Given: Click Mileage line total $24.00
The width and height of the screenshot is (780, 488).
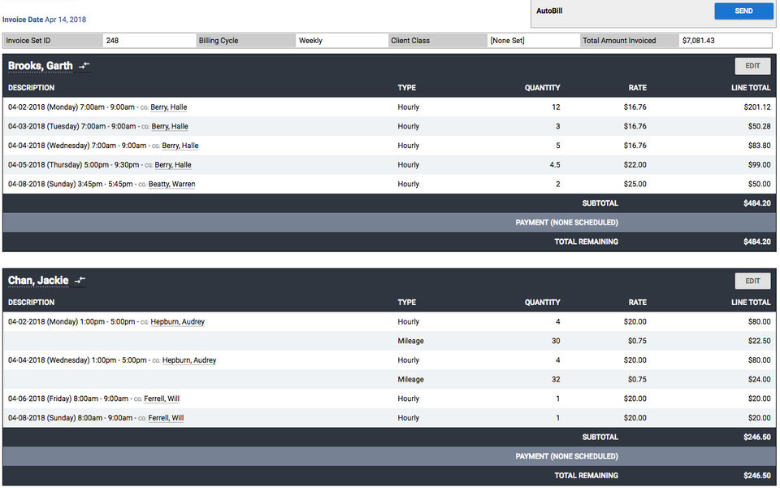Looking at the screenshot, I should coord(759,380).
